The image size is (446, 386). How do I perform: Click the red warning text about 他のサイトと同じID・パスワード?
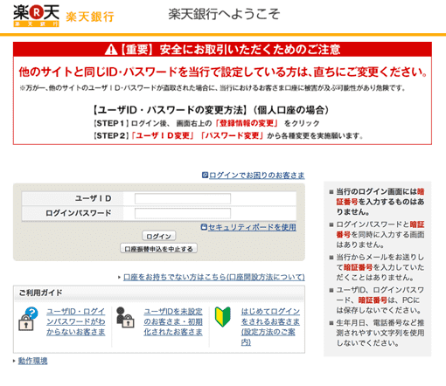pyautogui.click(x=223, y=72)
